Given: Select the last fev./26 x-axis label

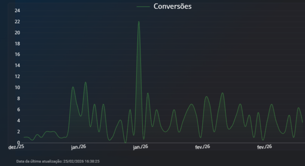Looking at the screenshot, I should pos(264,147).
